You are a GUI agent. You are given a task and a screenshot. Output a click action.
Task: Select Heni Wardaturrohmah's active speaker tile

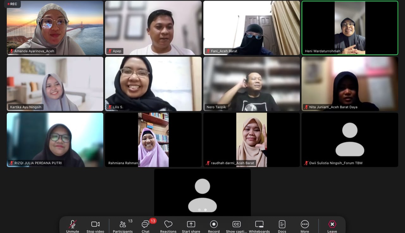pyautogui.click(x=350, y=28)
